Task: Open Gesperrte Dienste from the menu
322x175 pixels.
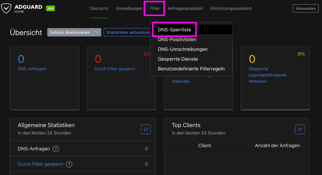Action: click(x=191, y=59)
